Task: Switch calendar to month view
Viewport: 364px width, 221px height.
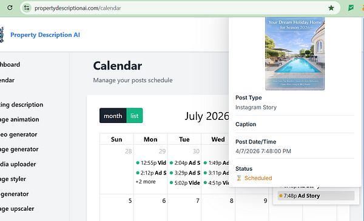Action: [113, 116]
